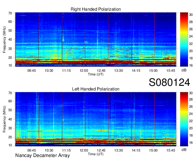Click the 18 value on the upper colorbar
196x159 pixels.
[x=191, y=58]
